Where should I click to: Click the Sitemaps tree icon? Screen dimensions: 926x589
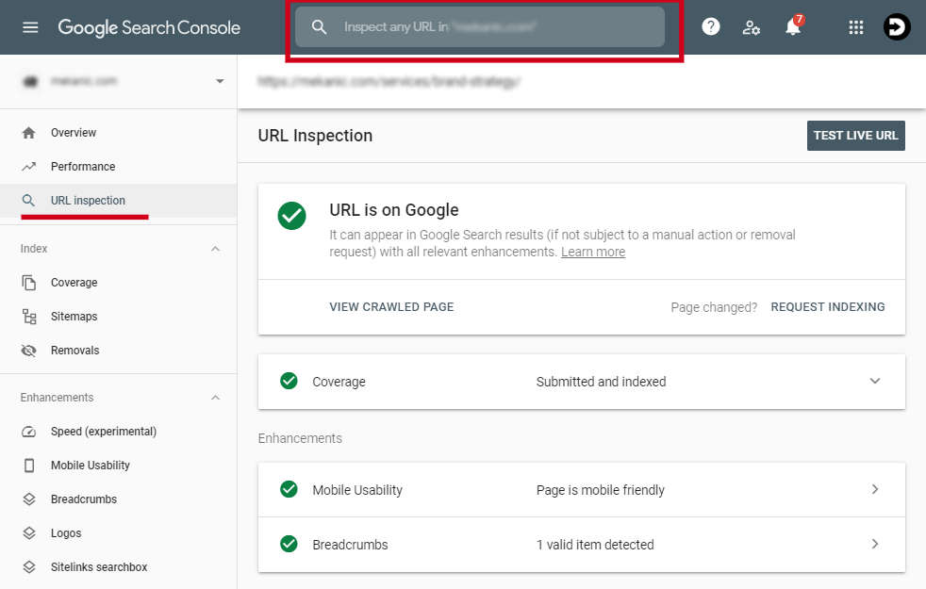(29, 317)
